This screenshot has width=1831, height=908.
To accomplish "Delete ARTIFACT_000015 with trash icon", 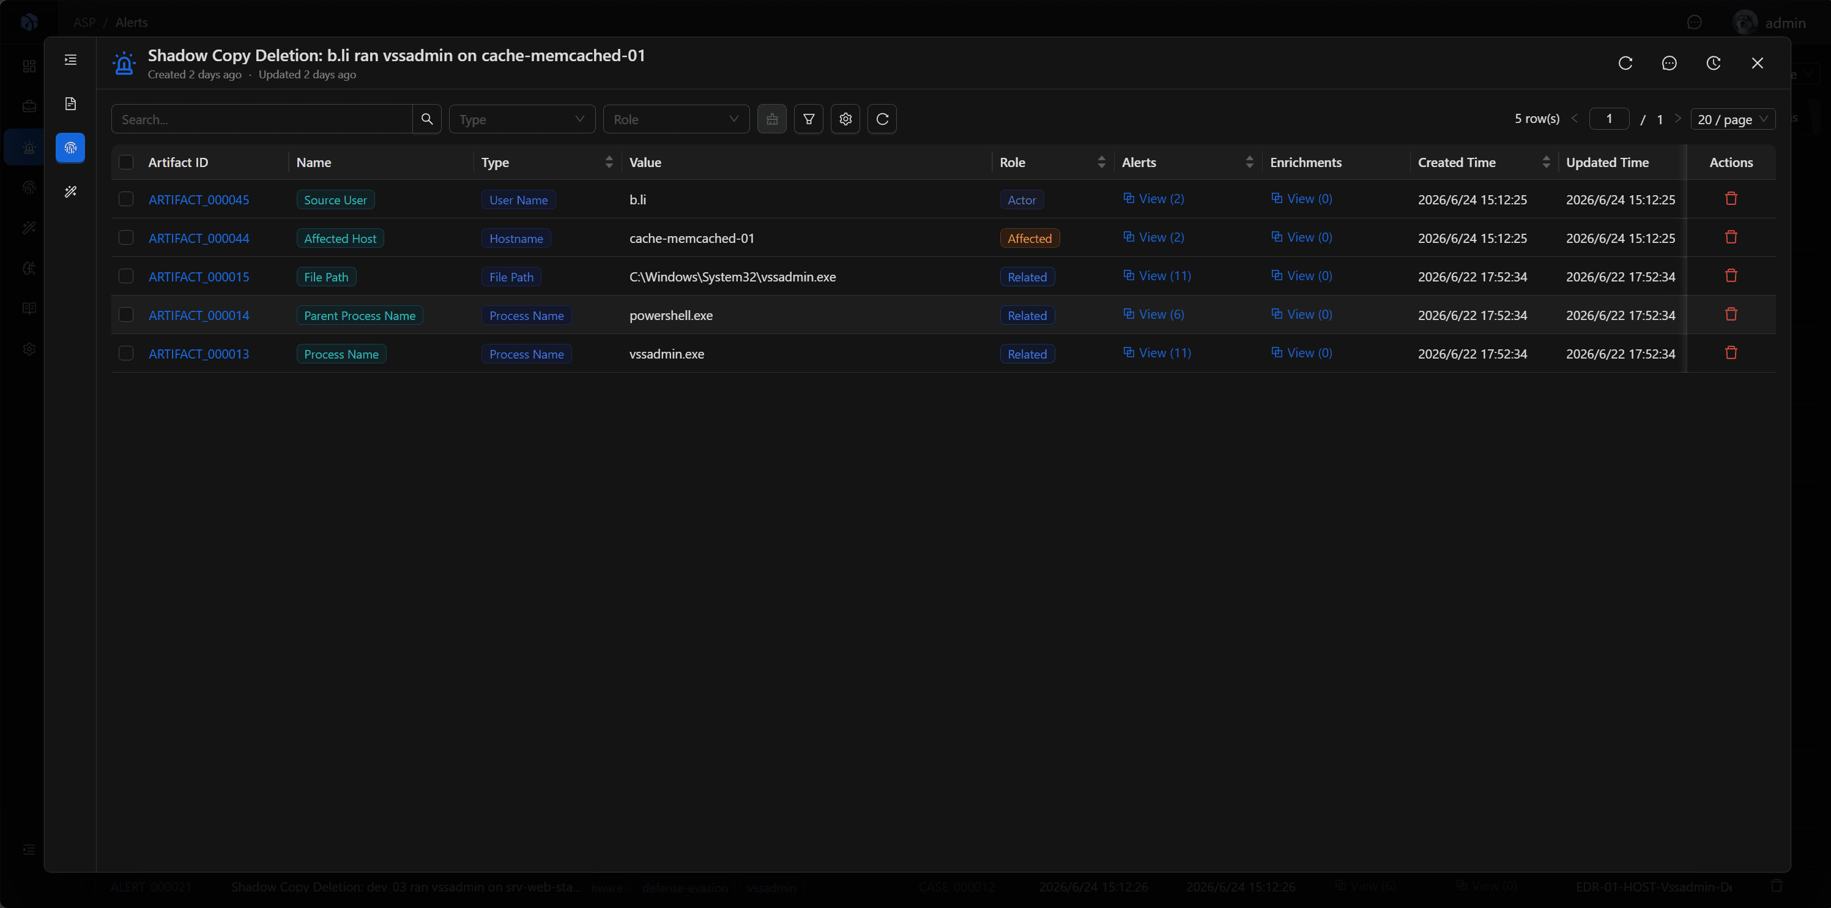I will tap(1731, 275).
